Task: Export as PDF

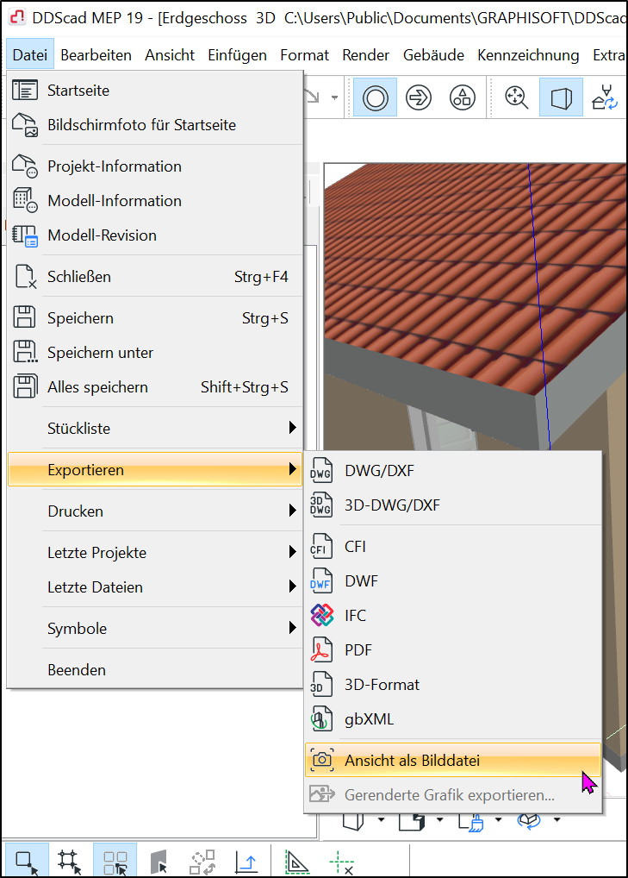Action: tap(453, 650)
